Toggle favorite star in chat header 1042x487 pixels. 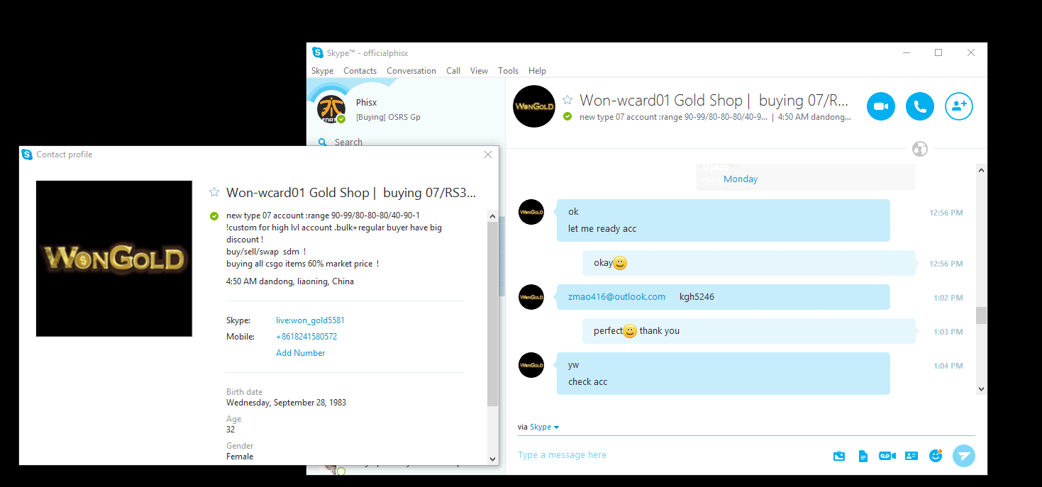pyautogui.click(x=567, y=100)
